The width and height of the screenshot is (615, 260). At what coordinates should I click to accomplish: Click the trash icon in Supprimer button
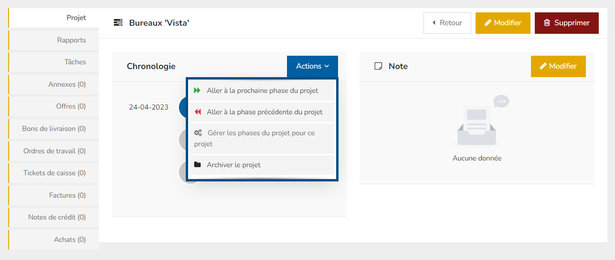click(x=547, y=23)
